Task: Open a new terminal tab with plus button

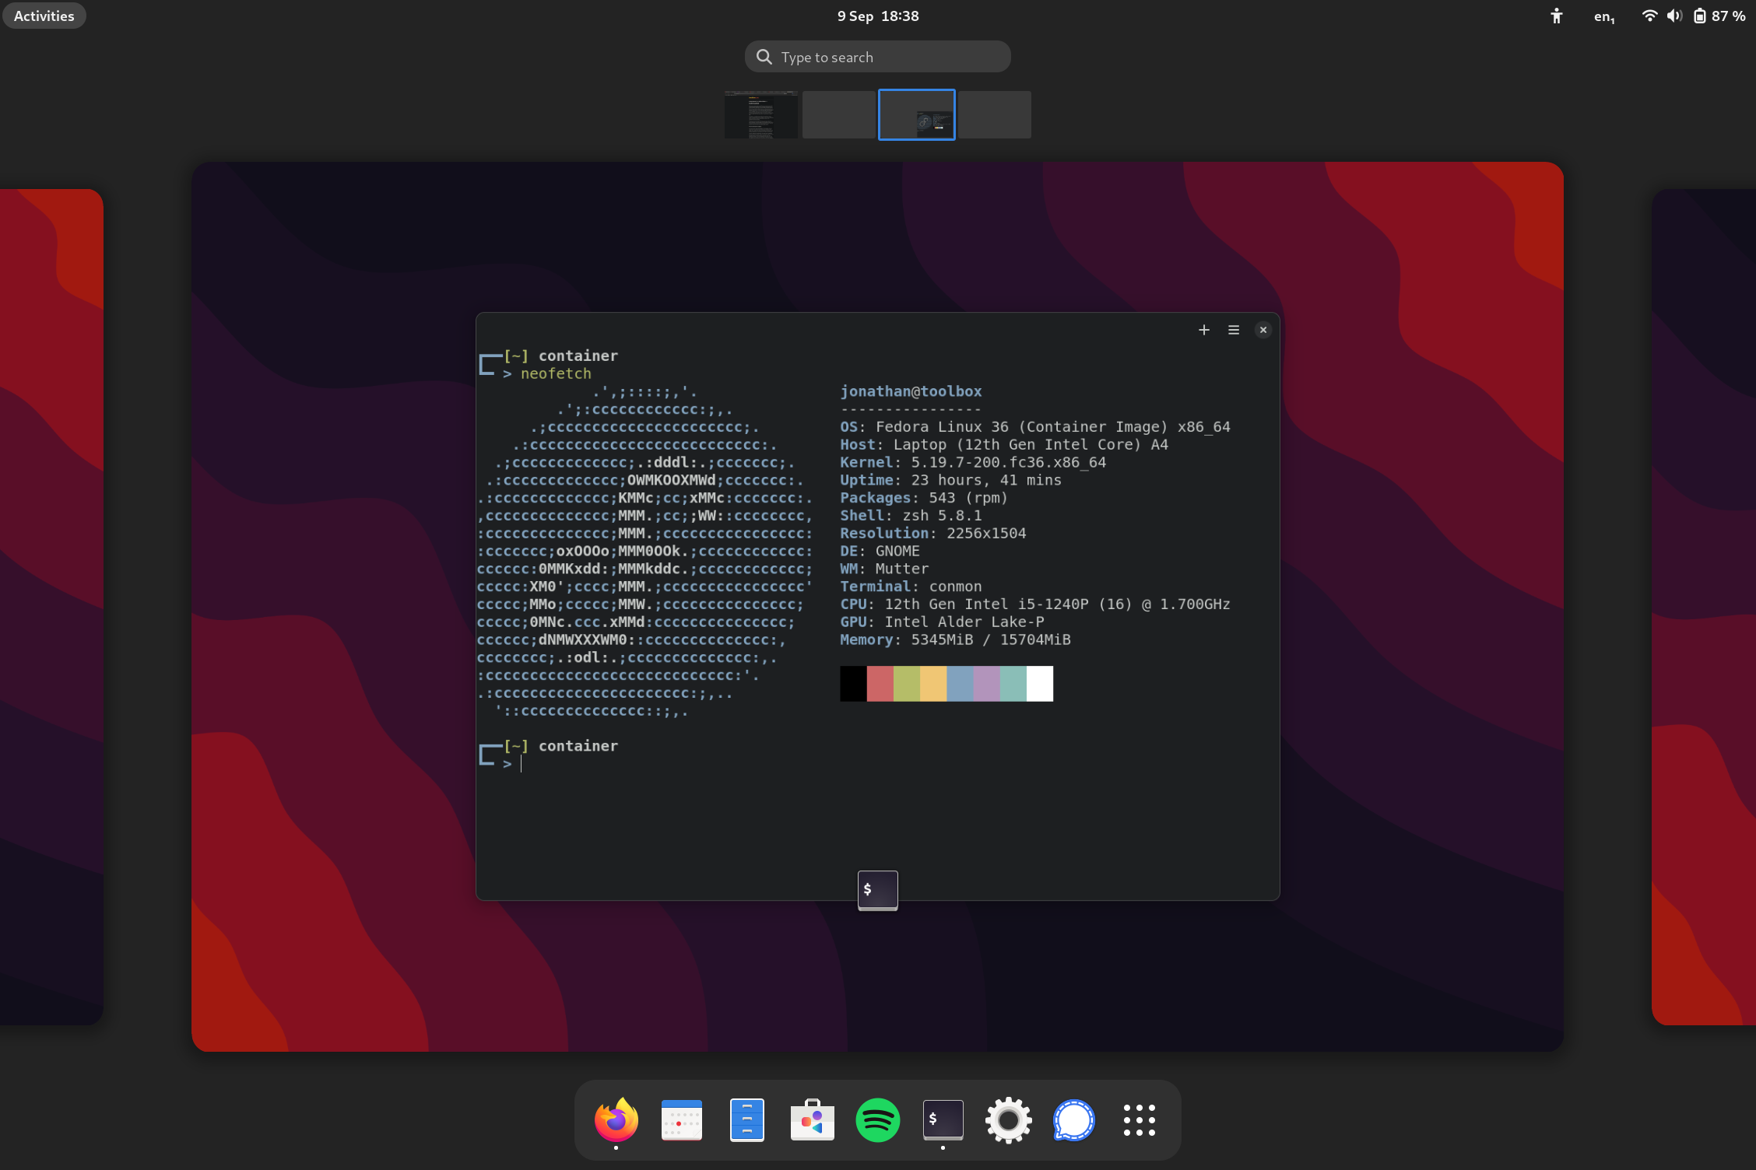Action: [x=1203, y=329]
